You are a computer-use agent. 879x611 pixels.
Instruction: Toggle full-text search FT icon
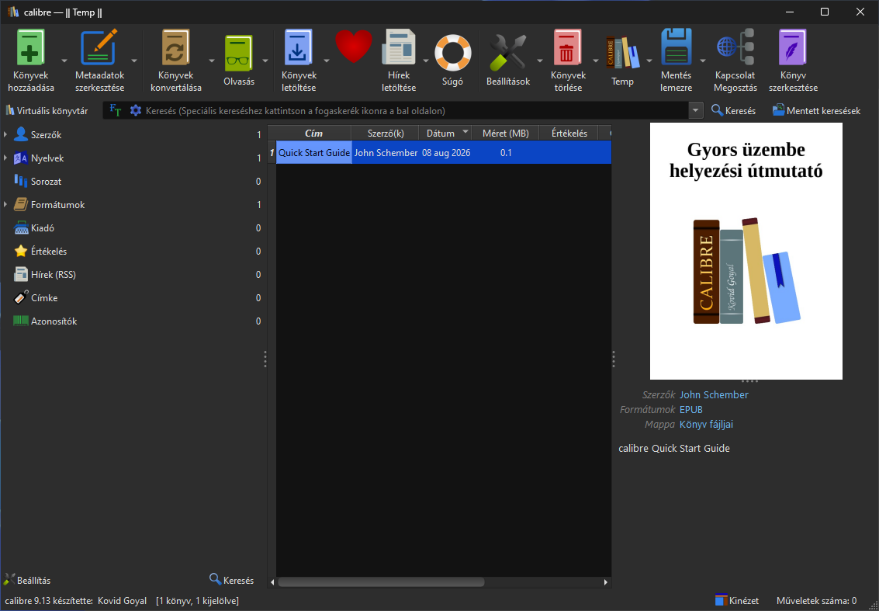point(115,110)
